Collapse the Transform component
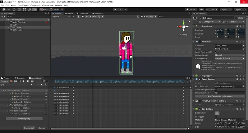Screen dimensions: 248x133 194,26
